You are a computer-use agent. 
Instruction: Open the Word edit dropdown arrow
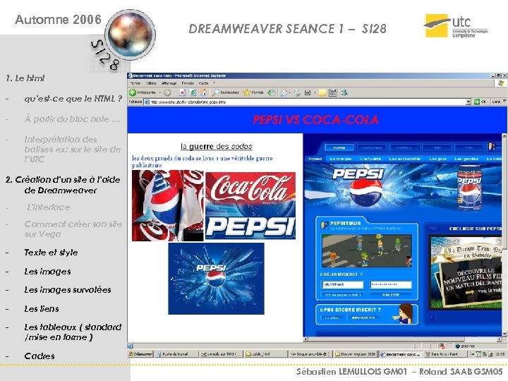315,92
